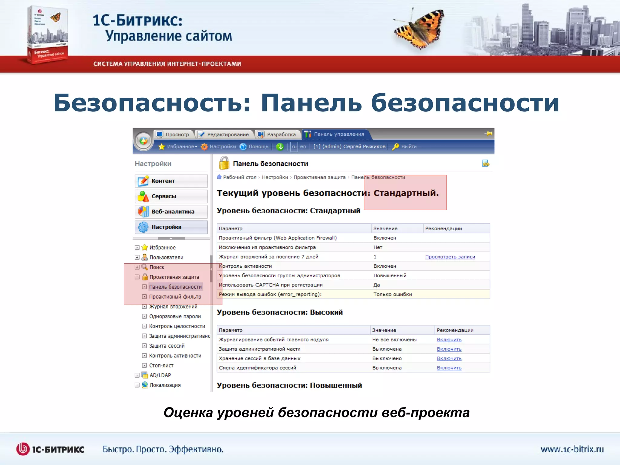Click the Веб-аналитика chart icon
The width and height of the screenshot is (620, 465).
point(143,212)
